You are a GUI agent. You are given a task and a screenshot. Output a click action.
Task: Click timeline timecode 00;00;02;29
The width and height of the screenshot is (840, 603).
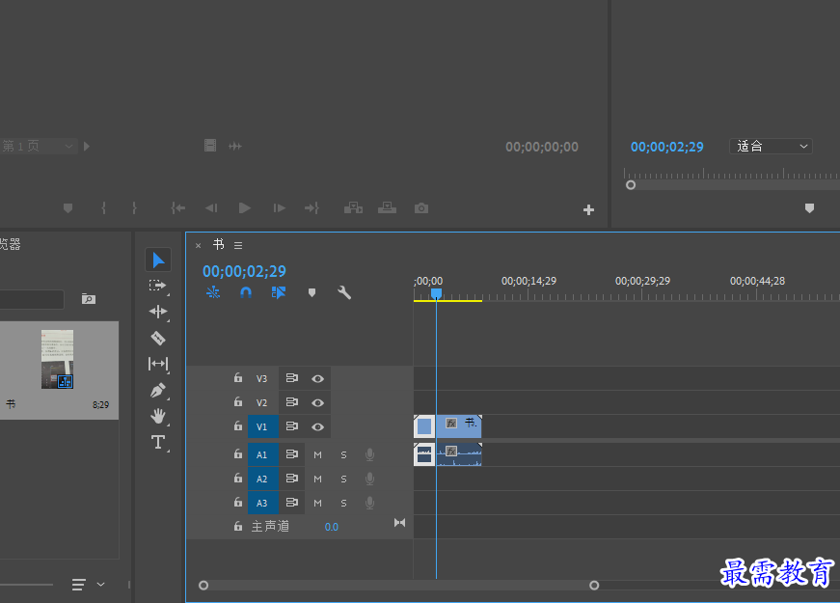point(244,271)
